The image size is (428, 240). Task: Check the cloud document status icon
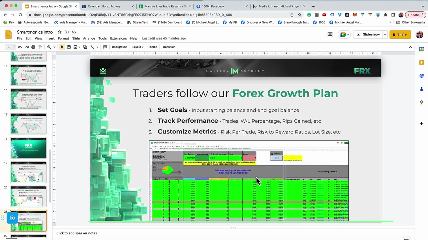73,32
